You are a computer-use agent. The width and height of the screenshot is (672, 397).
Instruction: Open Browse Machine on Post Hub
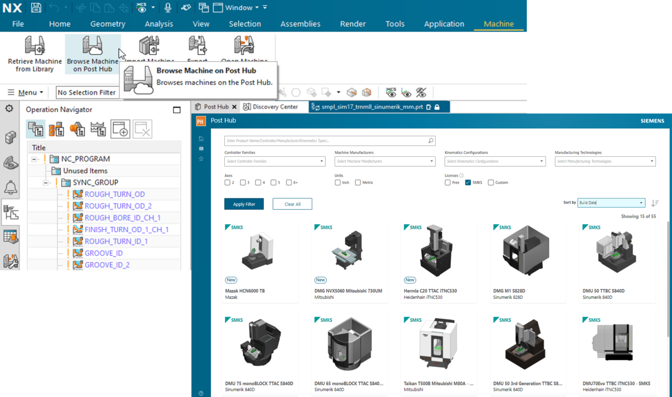[92, 53]
